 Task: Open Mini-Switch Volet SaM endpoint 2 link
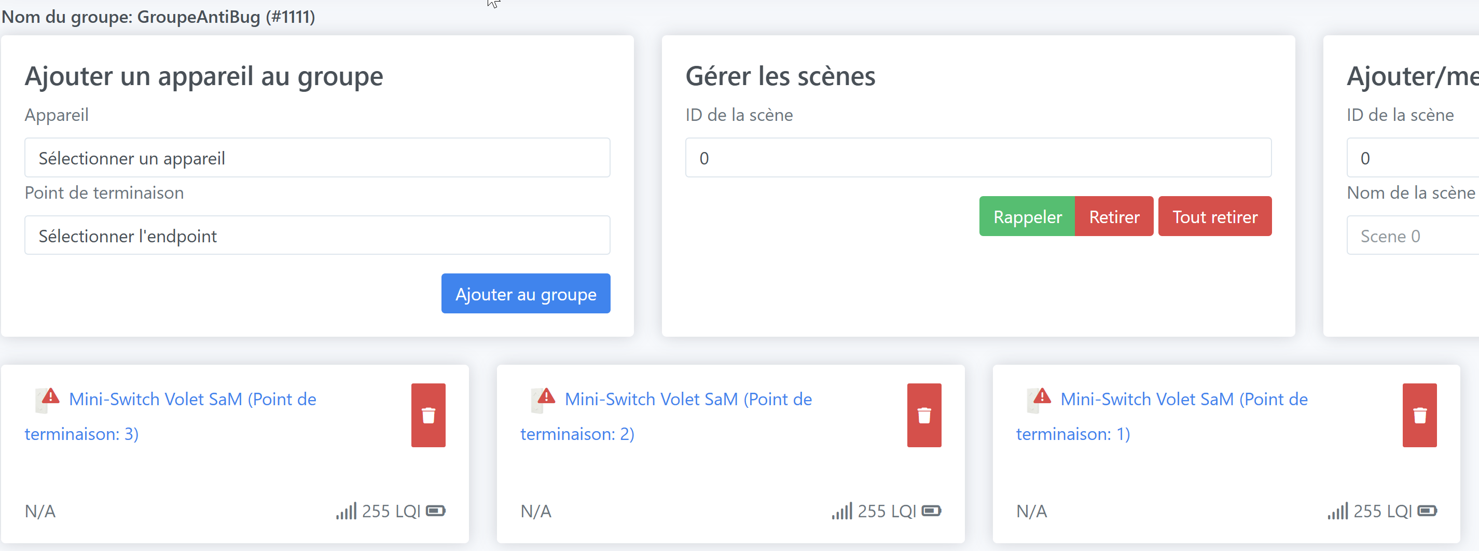click(666, 416)
